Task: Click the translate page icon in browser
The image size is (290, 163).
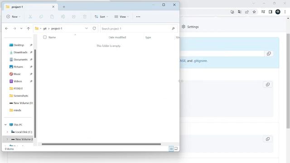Action: point(240,12)
